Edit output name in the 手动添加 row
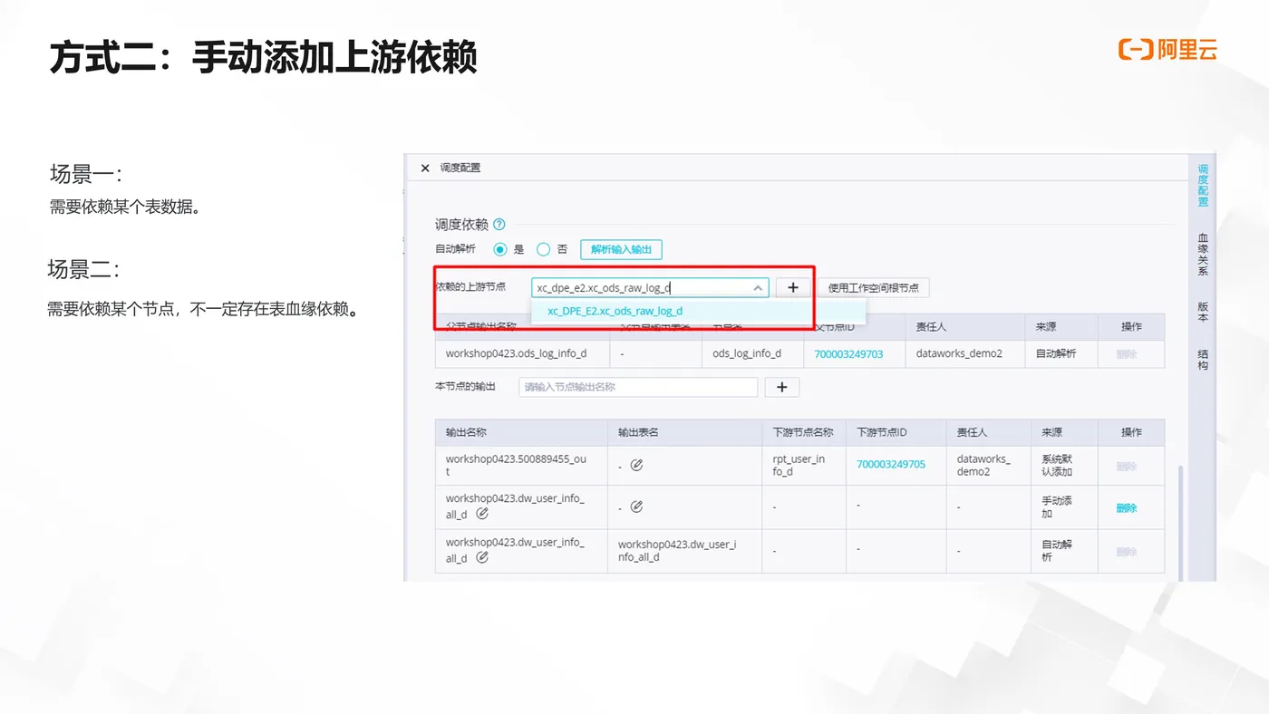 482,513
